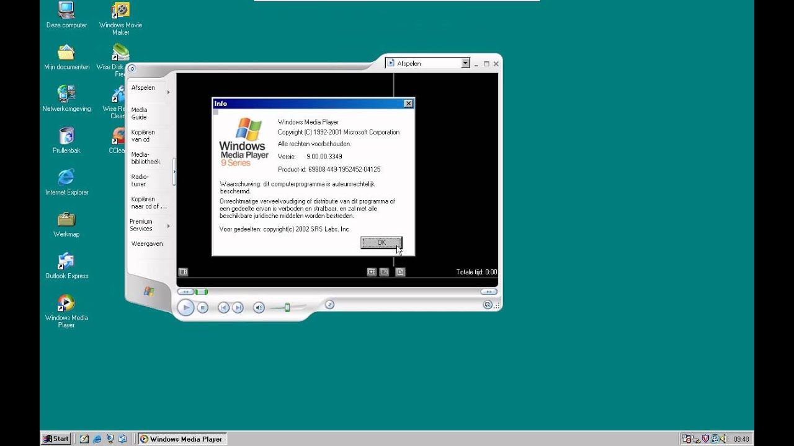Image resolution: width=794 pixels, height=446 pixels.
Task: Select the Prullenbak desktop icon
Action: (x=66, y=141)
